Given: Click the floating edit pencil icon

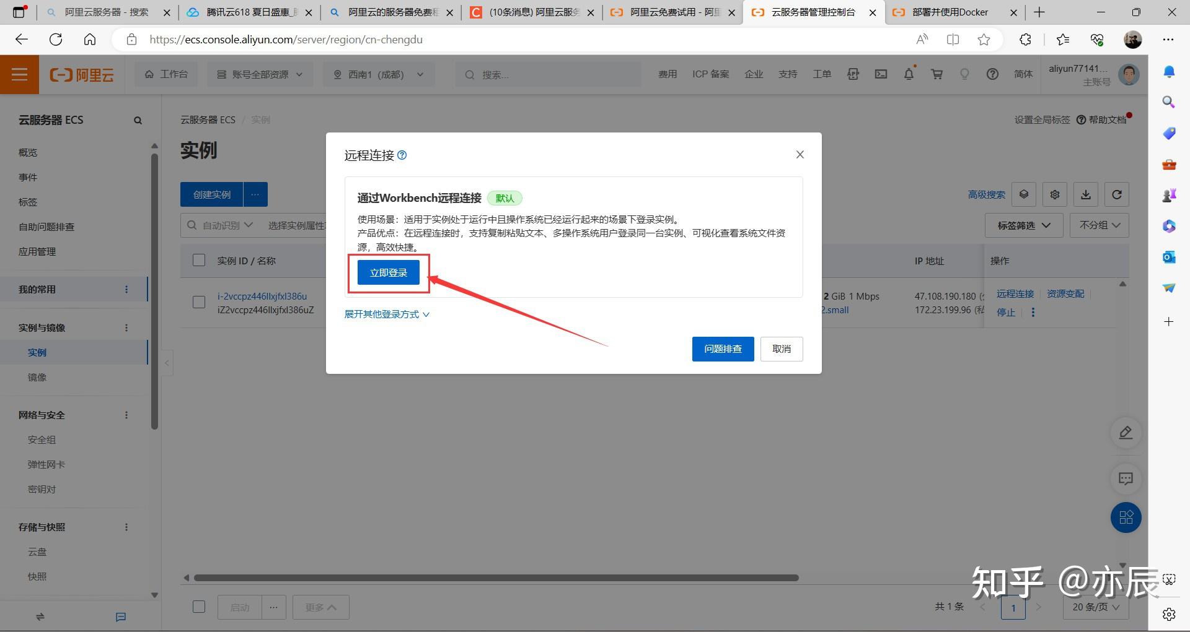Looking at the screenshot, I should tap(1126, 433).
